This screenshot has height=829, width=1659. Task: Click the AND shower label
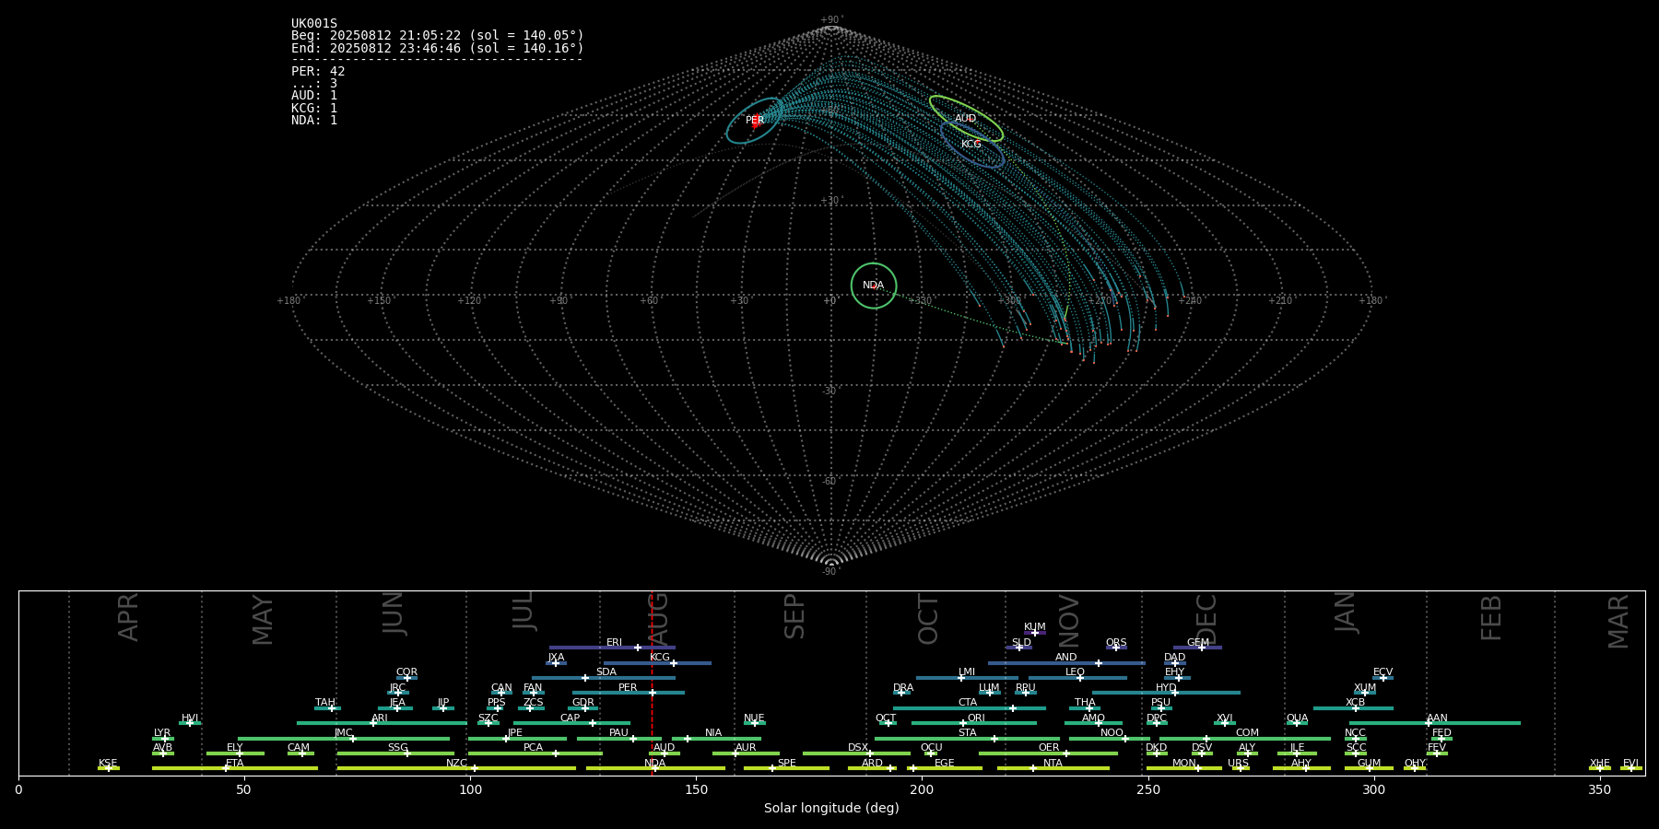point(1066,658)
